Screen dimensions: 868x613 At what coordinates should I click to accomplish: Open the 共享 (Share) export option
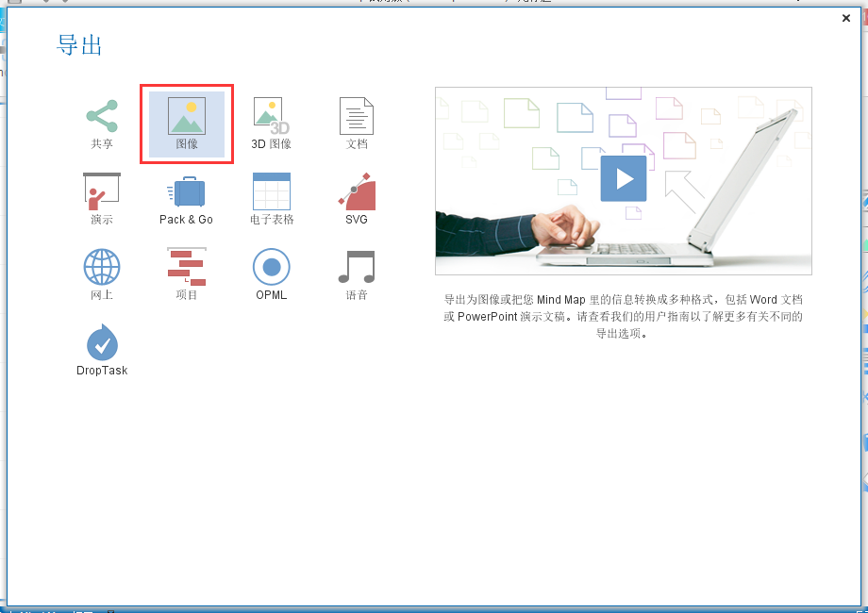[101, 121]
